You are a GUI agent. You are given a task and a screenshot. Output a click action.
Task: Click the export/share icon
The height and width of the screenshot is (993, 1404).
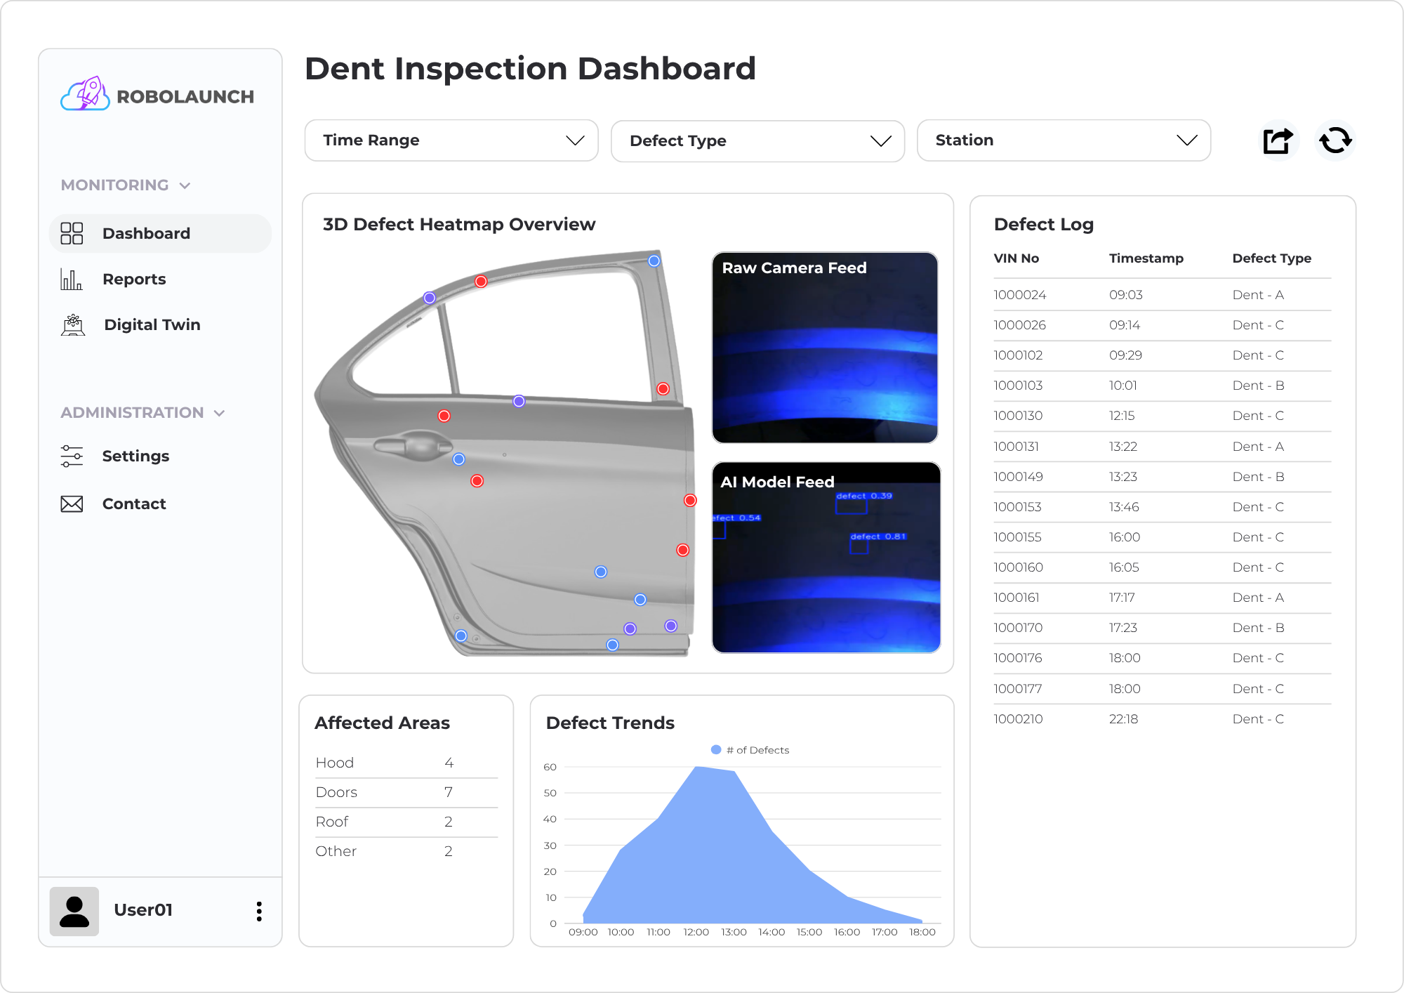[1278, 140]
